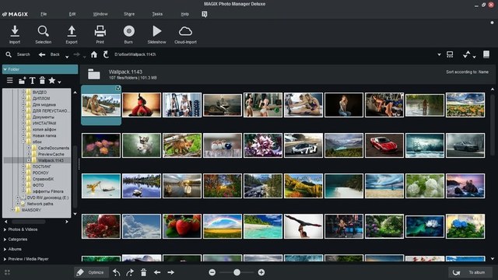This screenshot has width=498, height=280.
Task: Expand Photos & Videos section
Action: [x=21, y=229]
